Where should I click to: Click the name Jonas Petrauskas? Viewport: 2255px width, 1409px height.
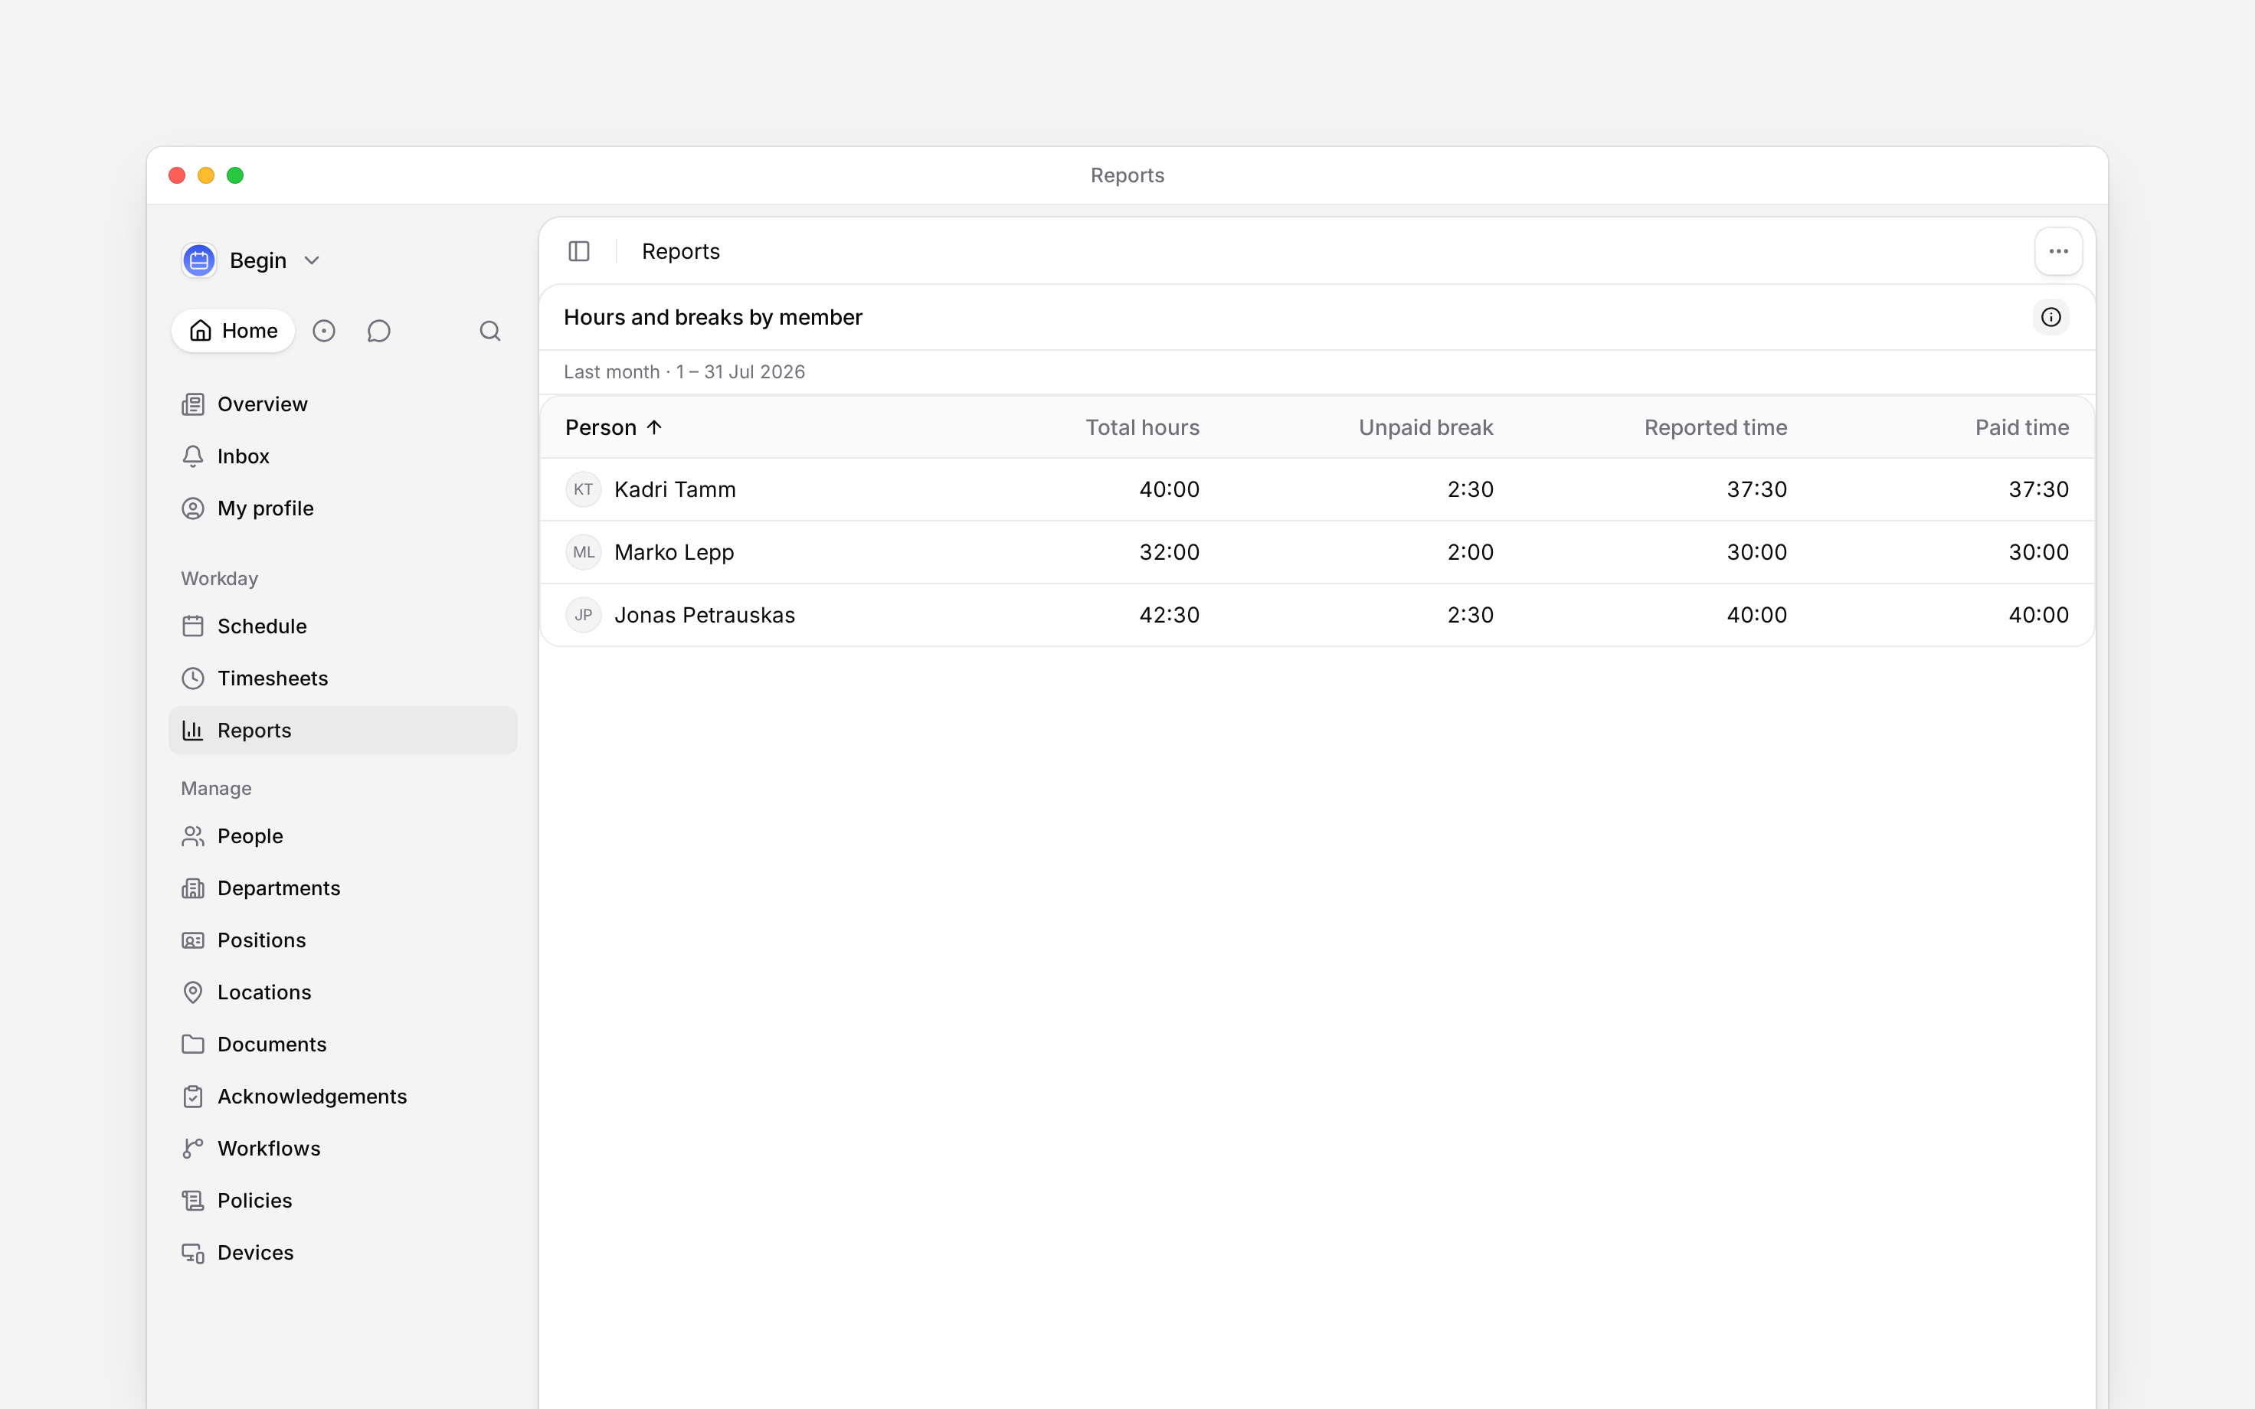pyautogui.click(x=705, y=615)
